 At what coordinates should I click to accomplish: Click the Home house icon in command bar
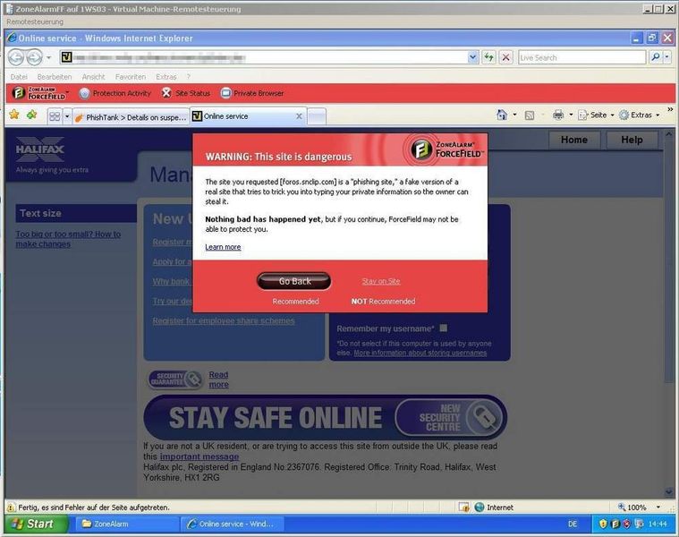[x=502, y=115]
